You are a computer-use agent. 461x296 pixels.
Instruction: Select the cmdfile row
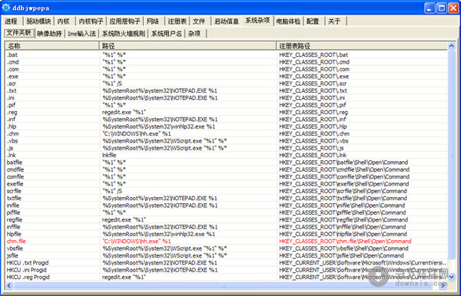click(227, 169)
